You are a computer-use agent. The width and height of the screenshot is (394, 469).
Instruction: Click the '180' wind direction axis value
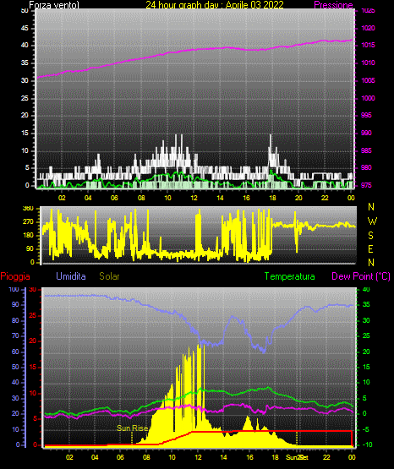tap(28, 236)
